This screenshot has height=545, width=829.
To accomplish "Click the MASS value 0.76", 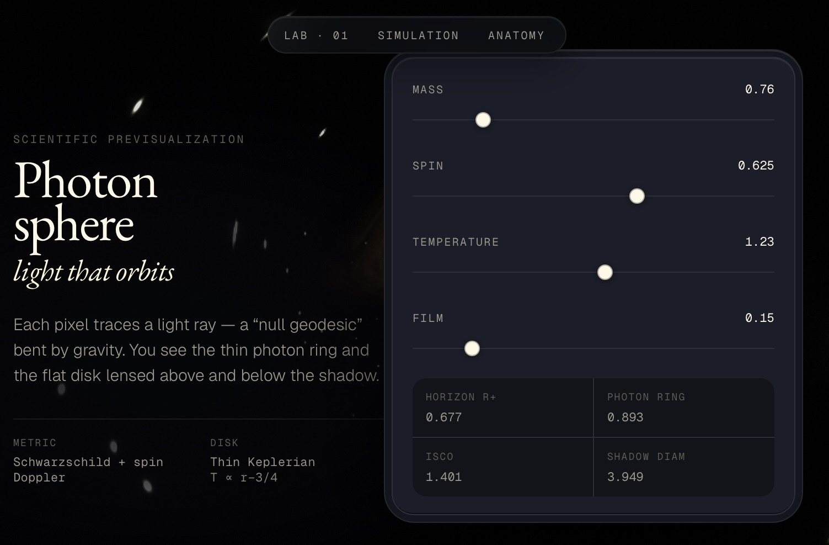I will pos(760,89).
